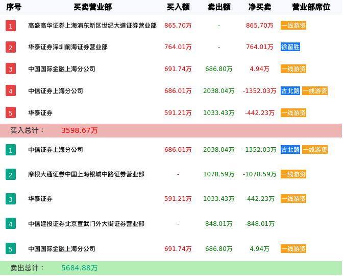
Task: Click sell amount 1078.59万
Action: [219, 174]
